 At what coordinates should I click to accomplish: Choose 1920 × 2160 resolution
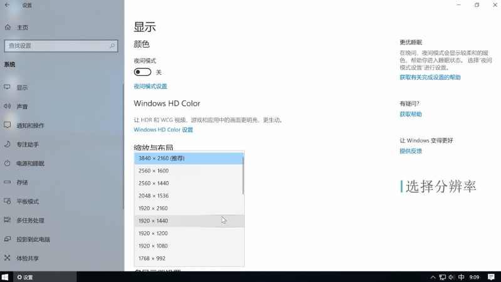[189, 208]
